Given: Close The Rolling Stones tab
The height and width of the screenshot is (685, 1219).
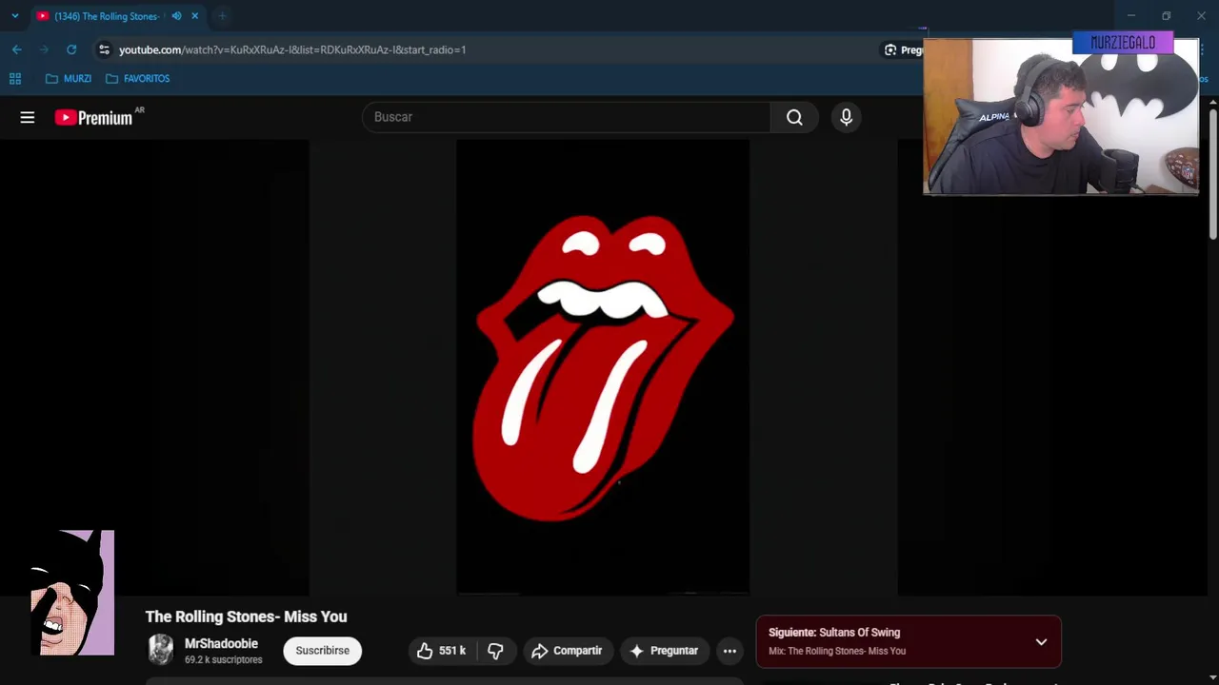Looking at the screenshot, I should (x=194, y=16).
